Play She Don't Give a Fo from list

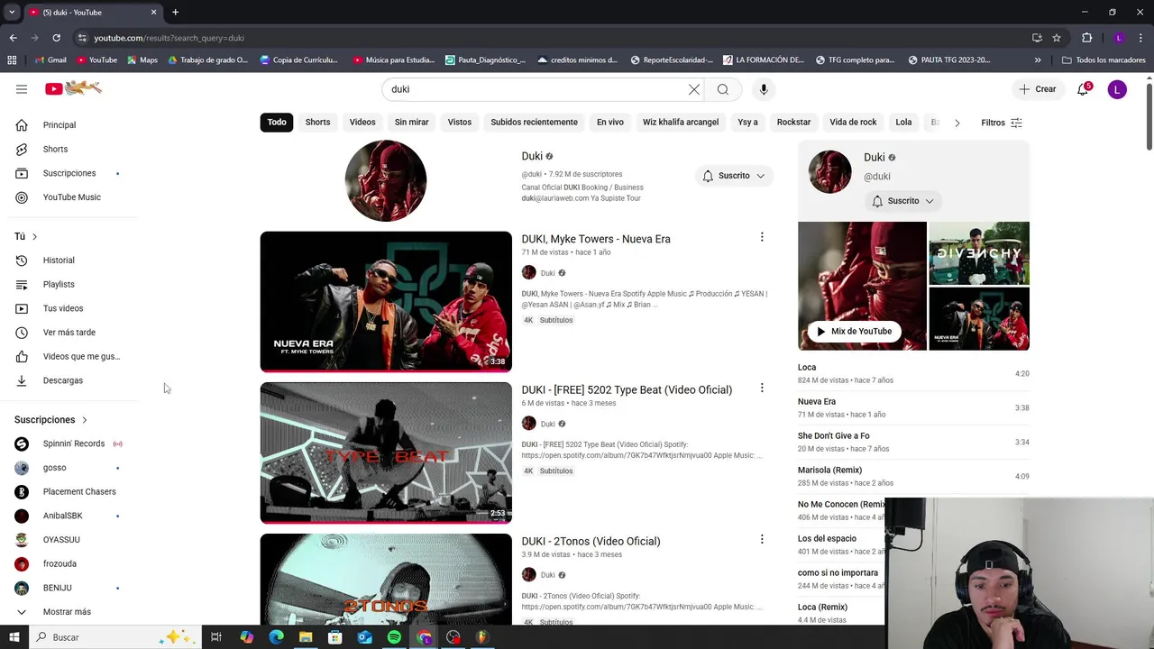913,442
